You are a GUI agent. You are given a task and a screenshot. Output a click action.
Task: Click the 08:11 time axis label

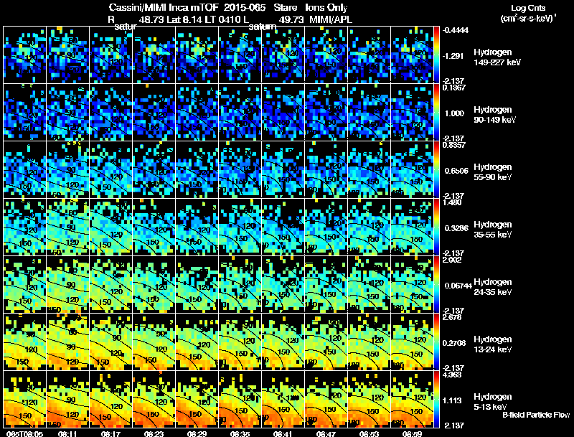click(x=67, y=433)
